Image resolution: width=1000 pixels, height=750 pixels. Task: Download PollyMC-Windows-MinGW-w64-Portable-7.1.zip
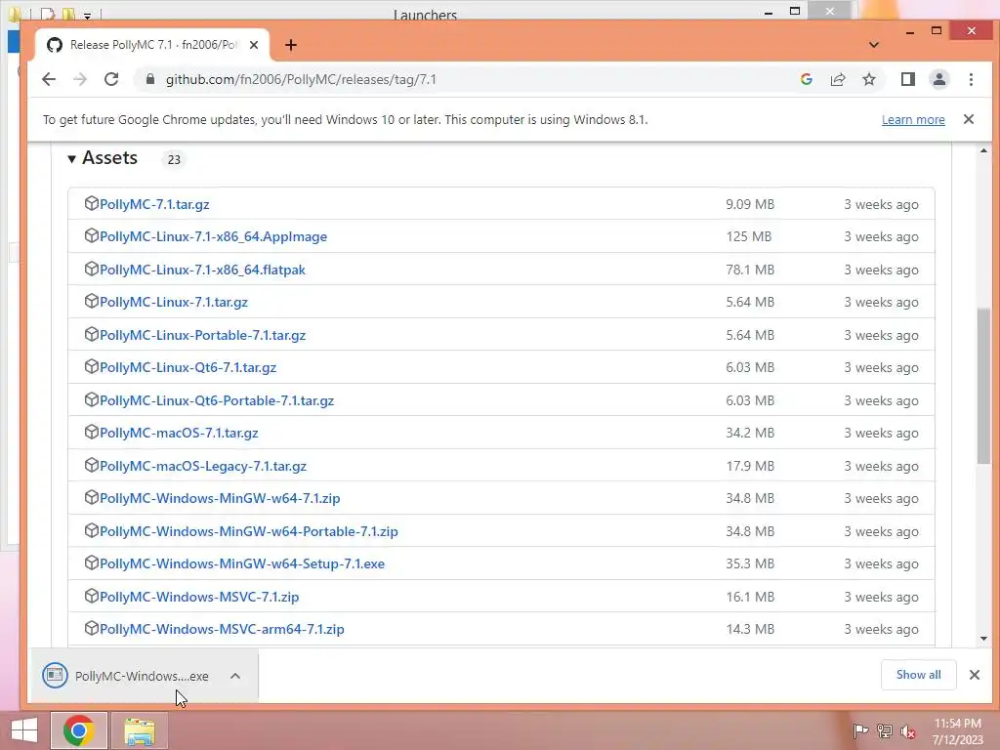249,531
